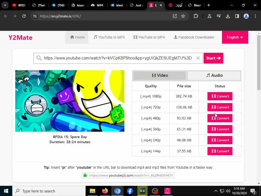Select the 282.74 MB file size cell
The image size is (261, 196).
pyautogui.click(x=184, y=96)
